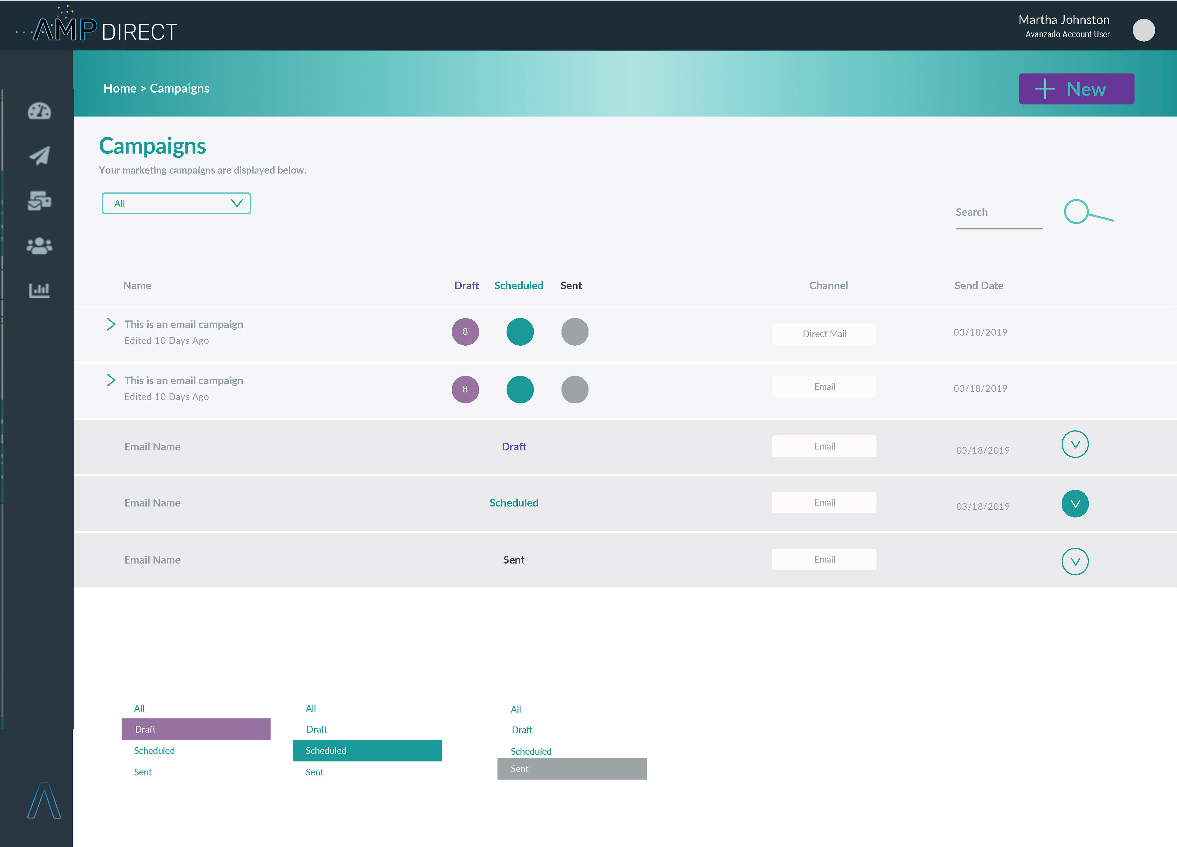Screen dimensions: 1177x847
Task: Open the mail envelopes icon in sidebar
Action: pos(40,201)
